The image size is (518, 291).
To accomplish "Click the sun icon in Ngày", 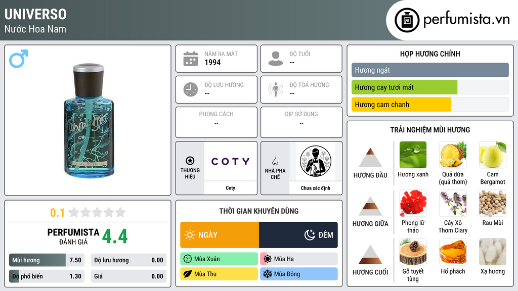I will click(x=190, y=235).
